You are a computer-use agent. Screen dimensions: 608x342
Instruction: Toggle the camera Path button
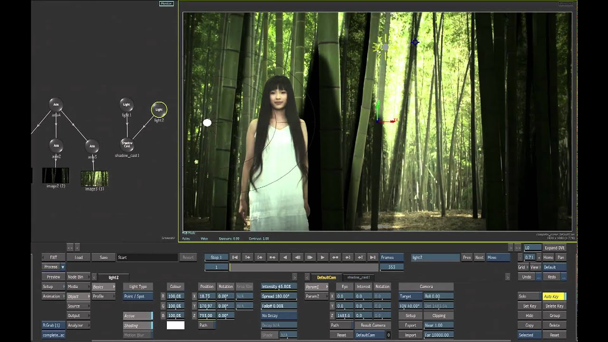coord(341,325)
